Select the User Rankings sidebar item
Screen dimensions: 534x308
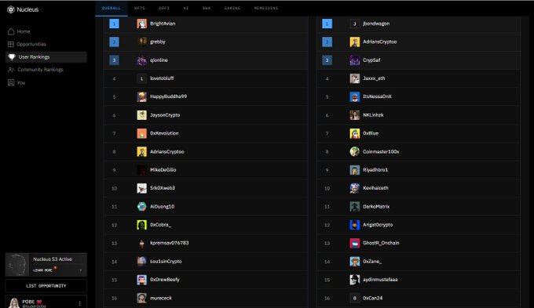[46, 56]
